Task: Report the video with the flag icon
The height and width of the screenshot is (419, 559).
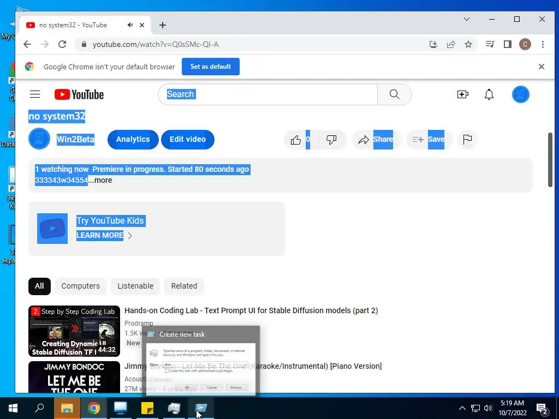Action: 467,139
